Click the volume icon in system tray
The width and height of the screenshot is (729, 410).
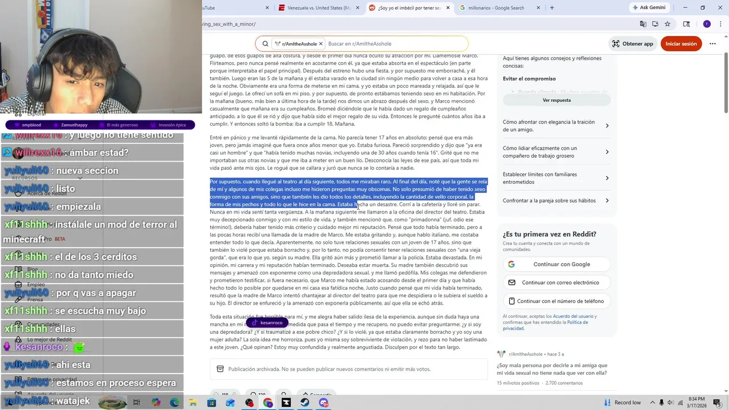point(670,403)
